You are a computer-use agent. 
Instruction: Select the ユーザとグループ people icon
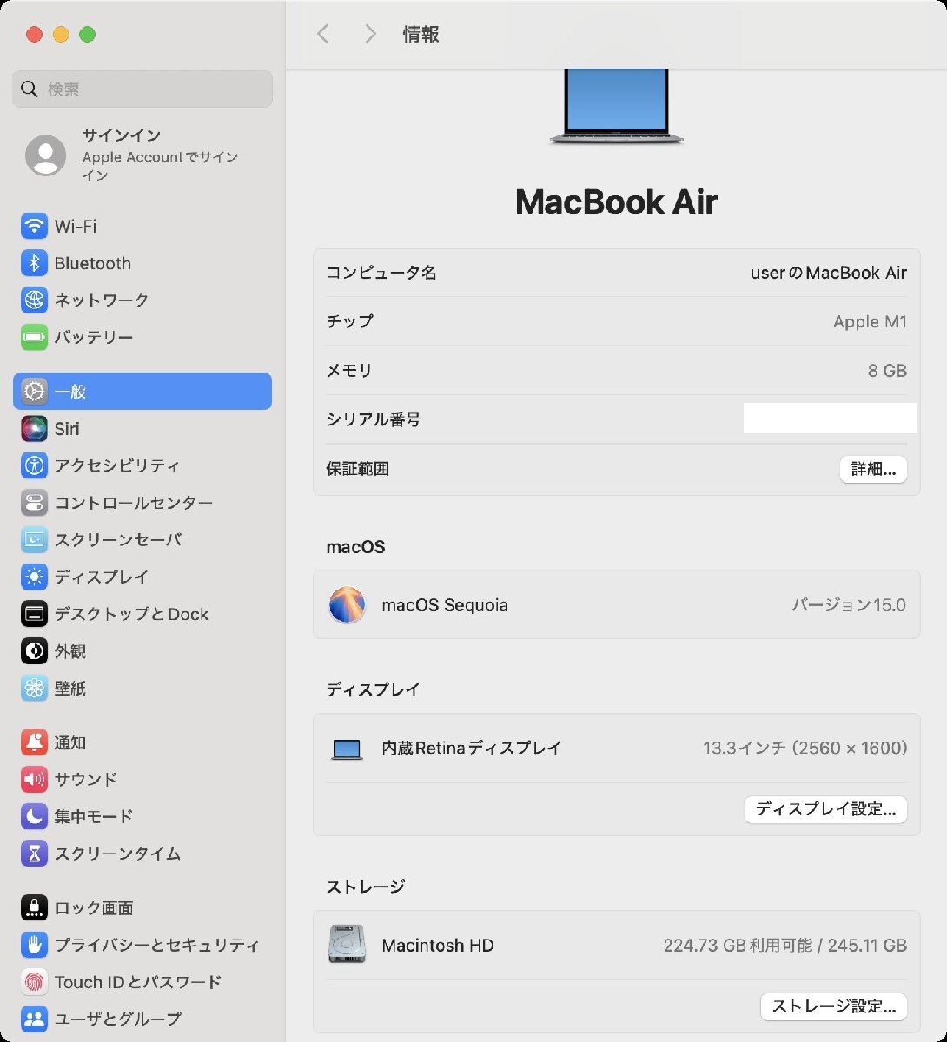34,1019
